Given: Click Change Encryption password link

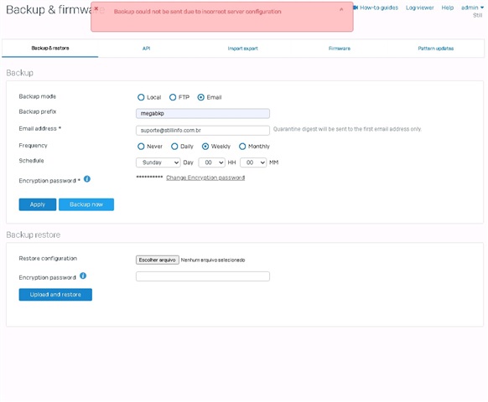Looking at the screenshot, I should pos(205,178).
